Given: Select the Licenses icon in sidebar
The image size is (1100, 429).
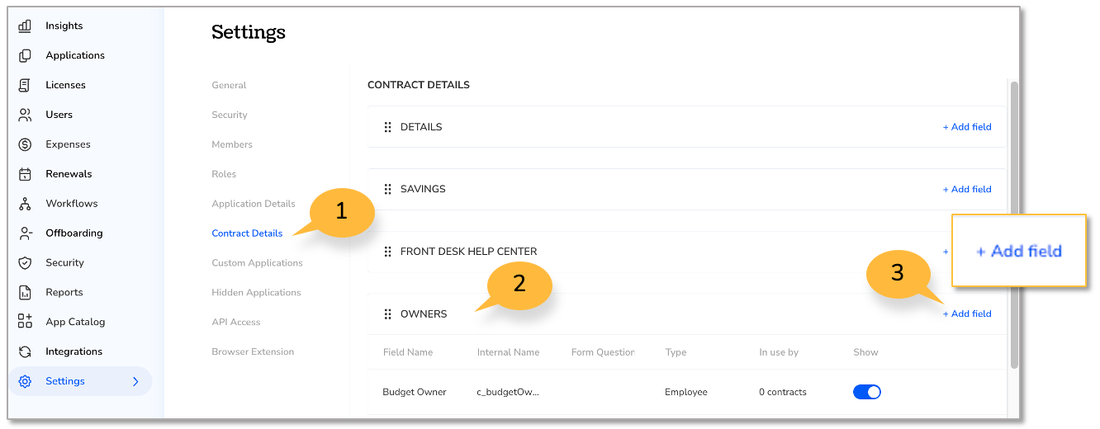Looking at the screenshot, I should 25,85.
